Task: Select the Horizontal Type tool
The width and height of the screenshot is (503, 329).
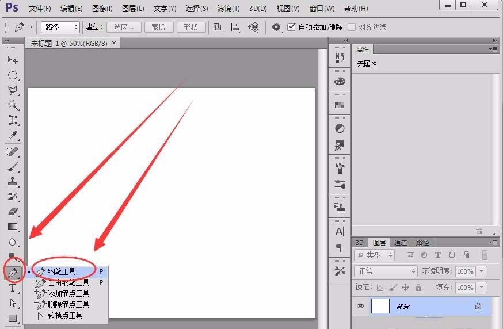Action: coord(13,288)
